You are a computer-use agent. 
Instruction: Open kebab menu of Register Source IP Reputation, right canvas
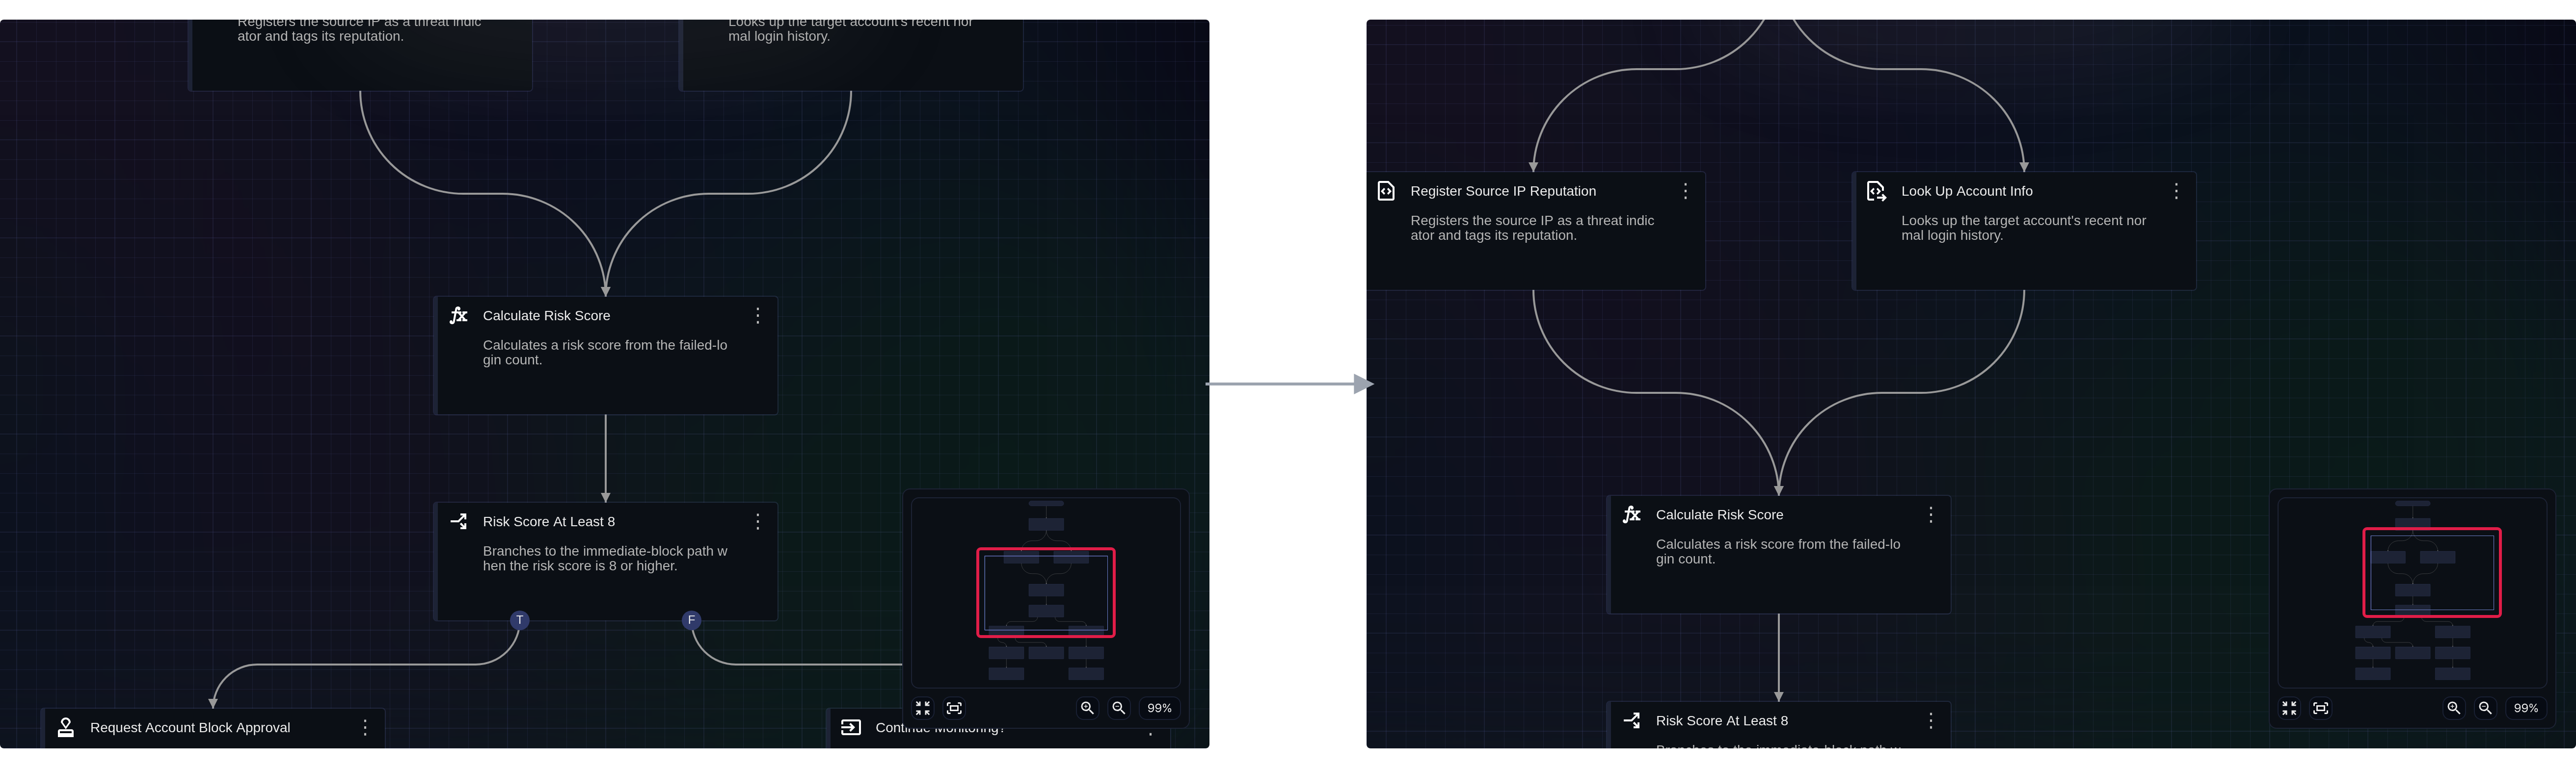[x=1685, y=191]
